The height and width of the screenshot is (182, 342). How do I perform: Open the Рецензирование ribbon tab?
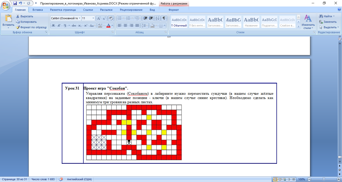131,10
